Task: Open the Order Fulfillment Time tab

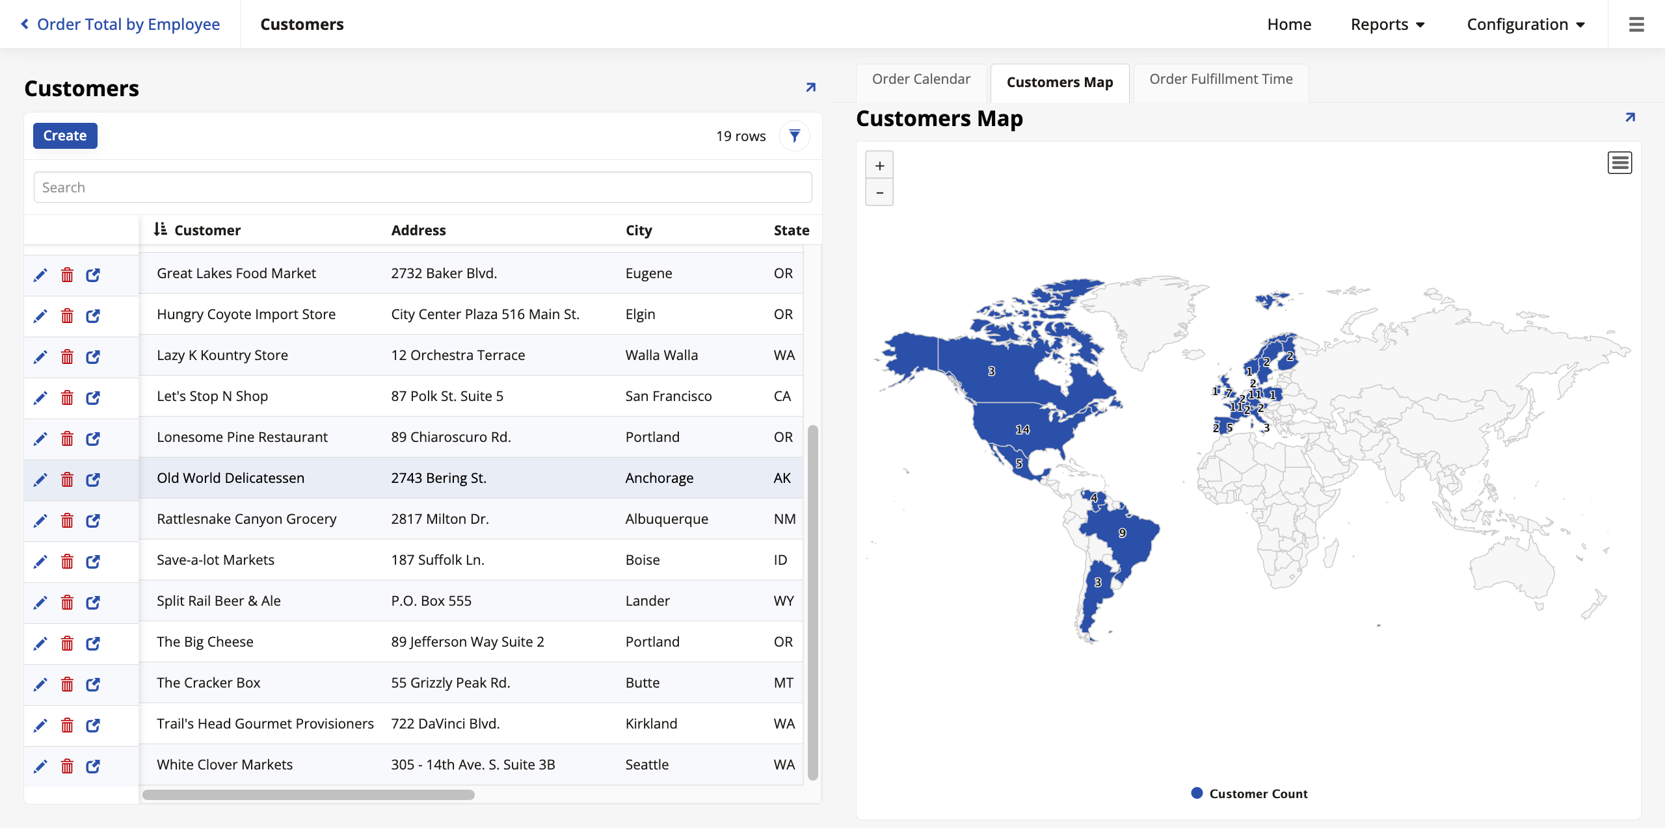Action: (x=1221, y=79)
